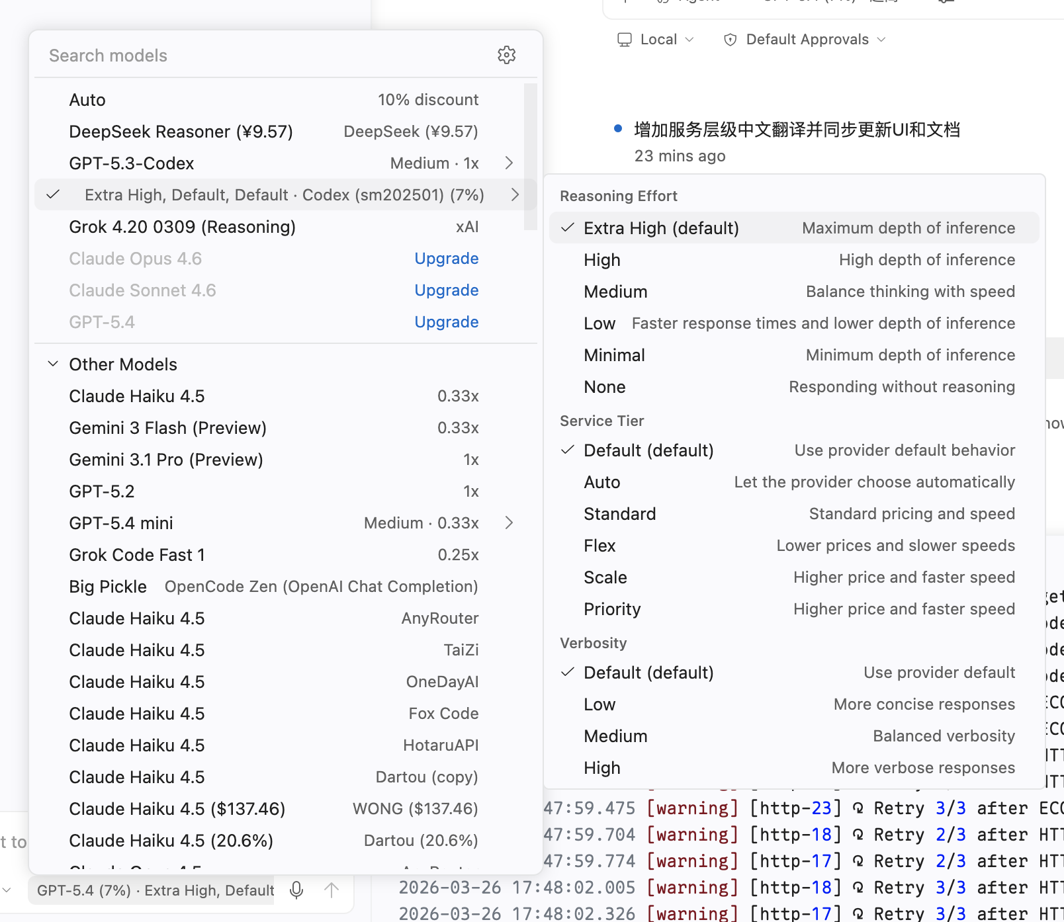Image resolution: width=1064 pixels, height=922 pixels.
Task: Expand GPT-5.3-Codex submenu chevron
Action: (509, 163)
